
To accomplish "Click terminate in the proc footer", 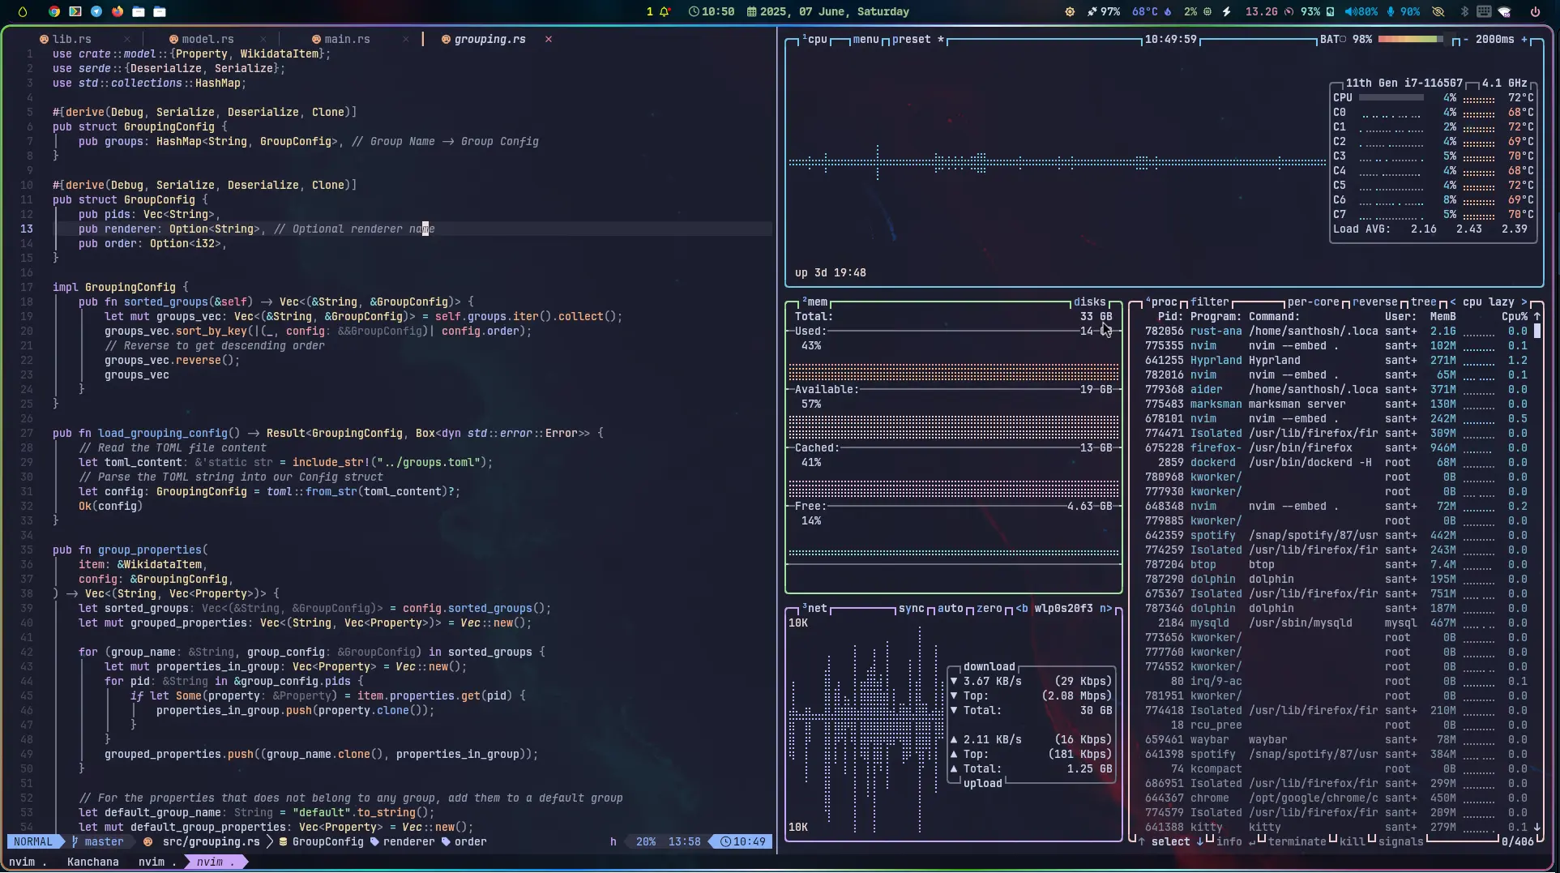I will [1297, 841].
